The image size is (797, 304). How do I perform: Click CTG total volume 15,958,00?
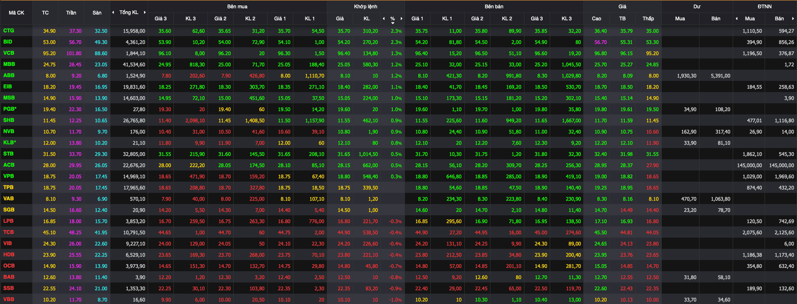coord(134,31)
